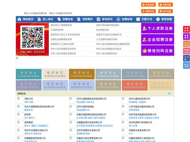This screenshot has height=142, width=190.
Task: Click the 金币充值 recharge button
Action: 165,11
